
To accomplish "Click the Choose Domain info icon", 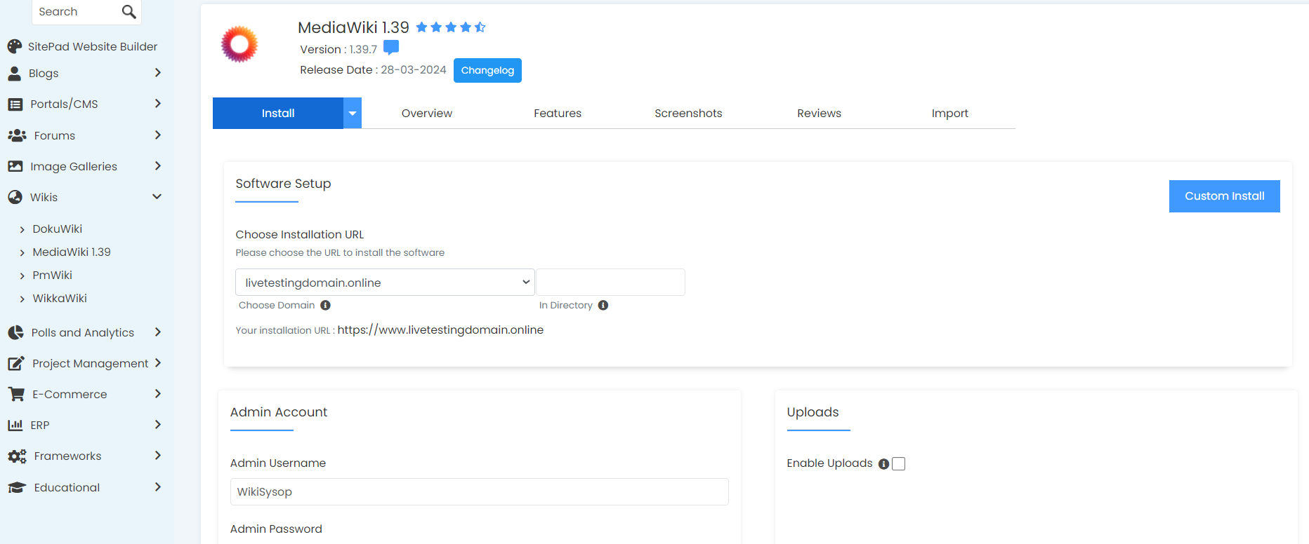I will 325,305.
